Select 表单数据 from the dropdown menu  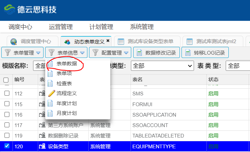pos(66,63)
